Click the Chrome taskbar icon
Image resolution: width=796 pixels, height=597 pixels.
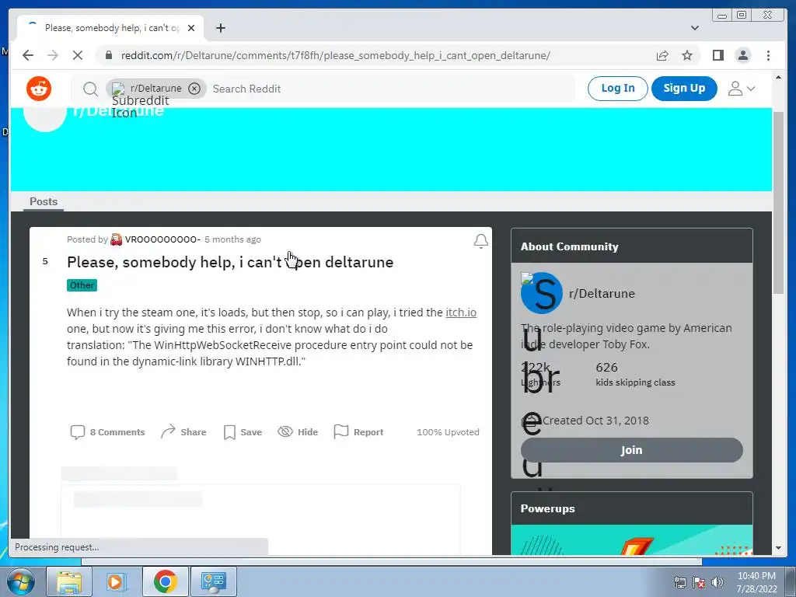point(165,581)
